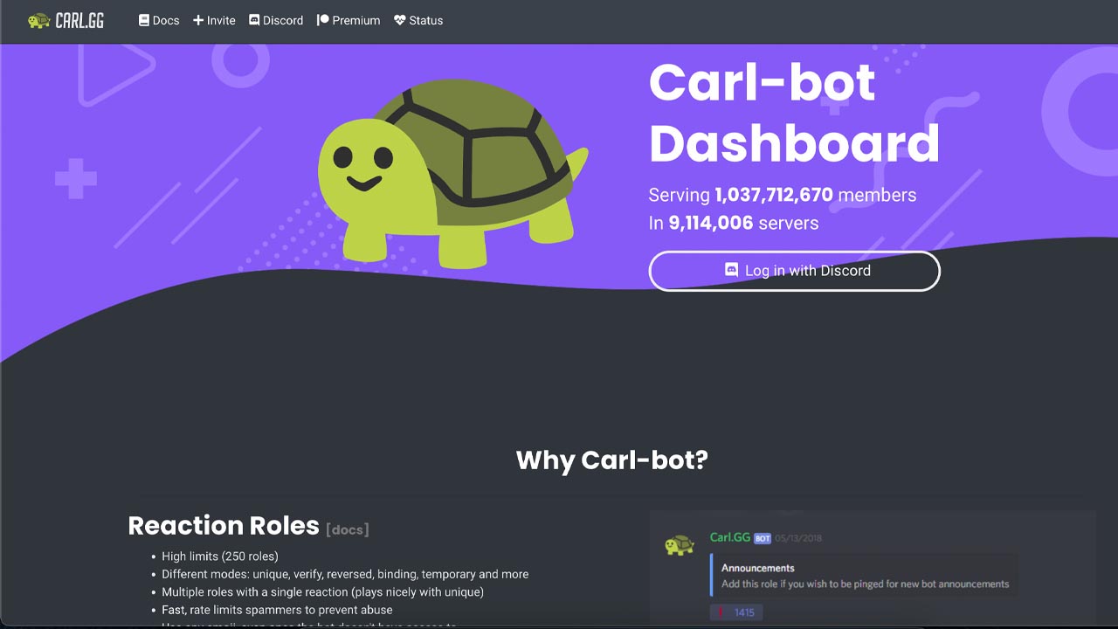Click the Announcements embed title
1118x629 pixels.
[x=758, y=568]
